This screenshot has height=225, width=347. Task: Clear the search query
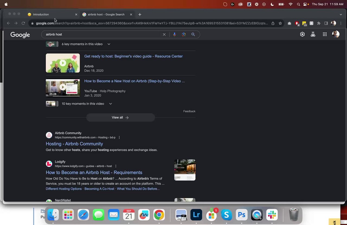[164, 34]
